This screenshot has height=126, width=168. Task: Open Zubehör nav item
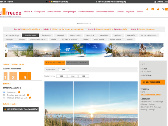pos(120,11)
